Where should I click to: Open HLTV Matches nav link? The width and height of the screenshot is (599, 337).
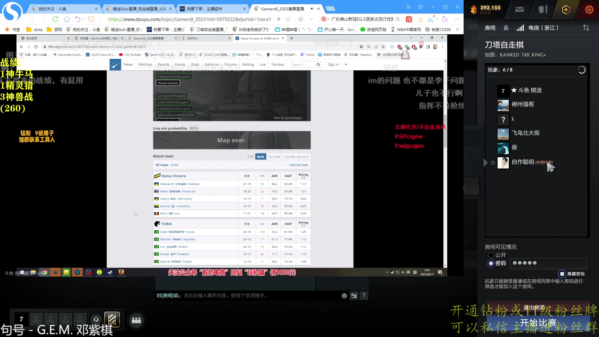tap(145, 65)
